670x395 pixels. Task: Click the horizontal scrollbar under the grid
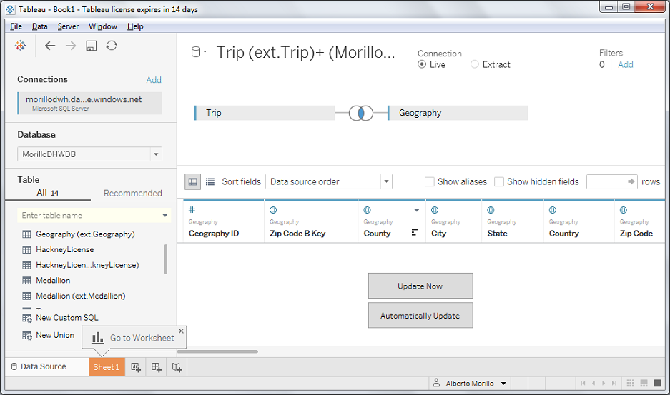(217, 352)
